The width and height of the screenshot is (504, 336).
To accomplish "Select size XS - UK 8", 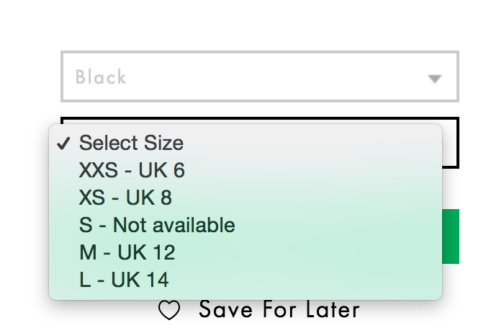I will 125,198.
